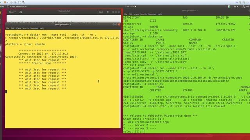The height and width of the screenshot is (140, 250).
Task: Click the demoJS.txt title in the editor header
Action: [64, 11]
